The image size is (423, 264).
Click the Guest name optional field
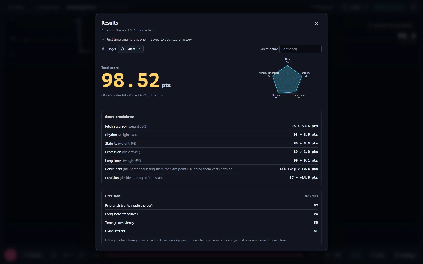[300, 49]
